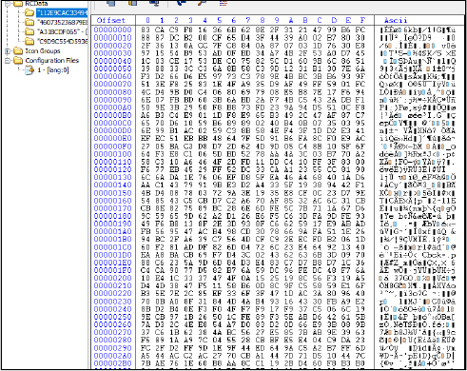Collapse the Configuration Files tree node

tap(8, 60)
